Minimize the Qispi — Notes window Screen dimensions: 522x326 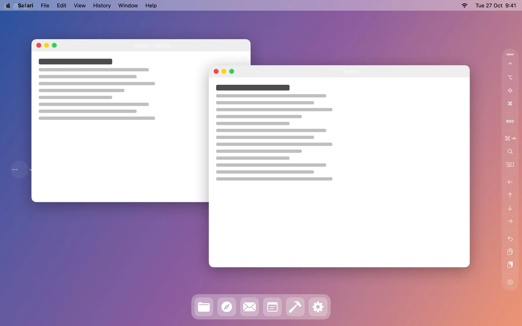pos(46,45)
